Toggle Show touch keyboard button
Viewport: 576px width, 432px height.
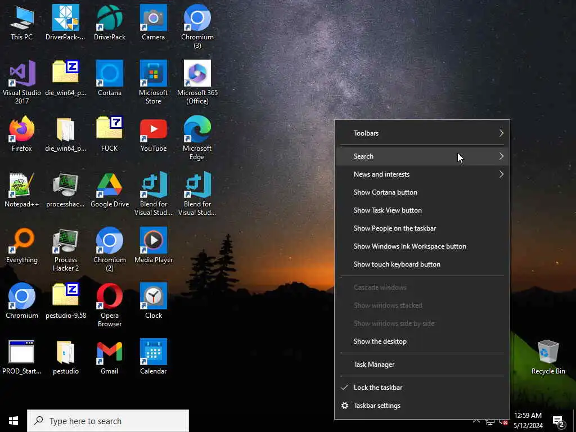(422, 264)
